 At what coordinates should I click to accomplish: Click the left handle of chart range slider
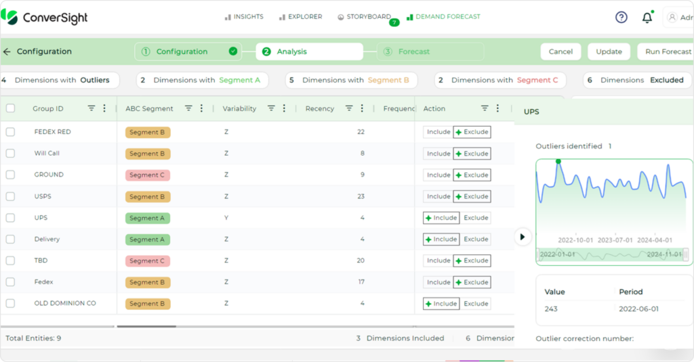click(x=538, y=254)
